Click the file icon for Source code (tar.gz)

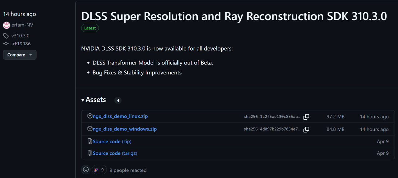[90, 153]
